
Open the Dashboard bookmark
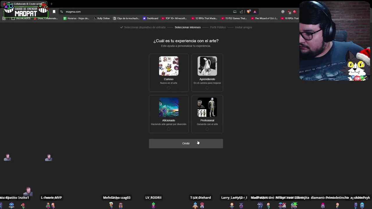tap(151, 18)
